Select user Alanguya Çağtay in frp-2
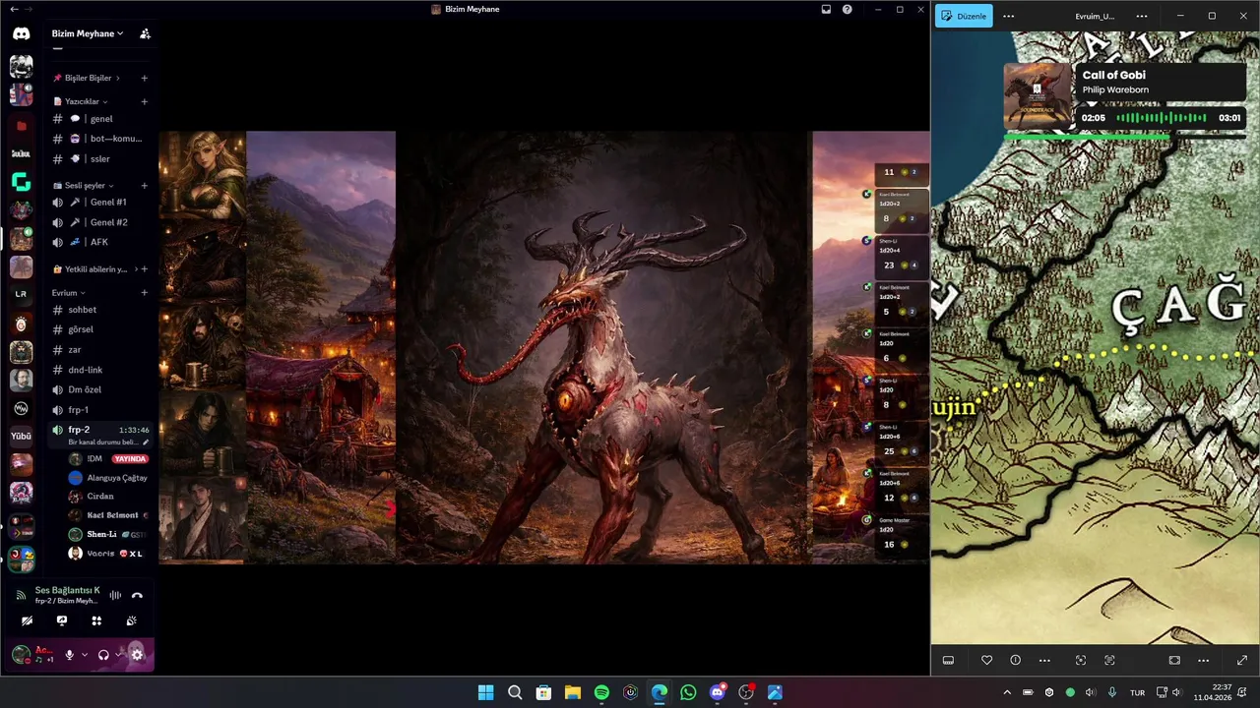 click(x=107, y=478)
